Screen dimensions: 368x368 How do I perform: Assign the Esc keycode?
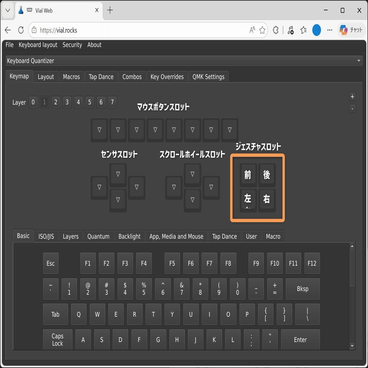[51, 263]
